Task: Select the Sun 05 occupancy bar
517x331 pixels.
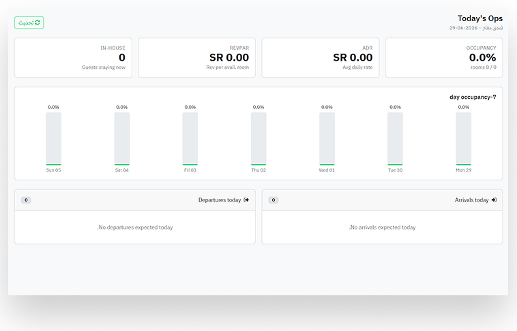Action: pos(53,139)
